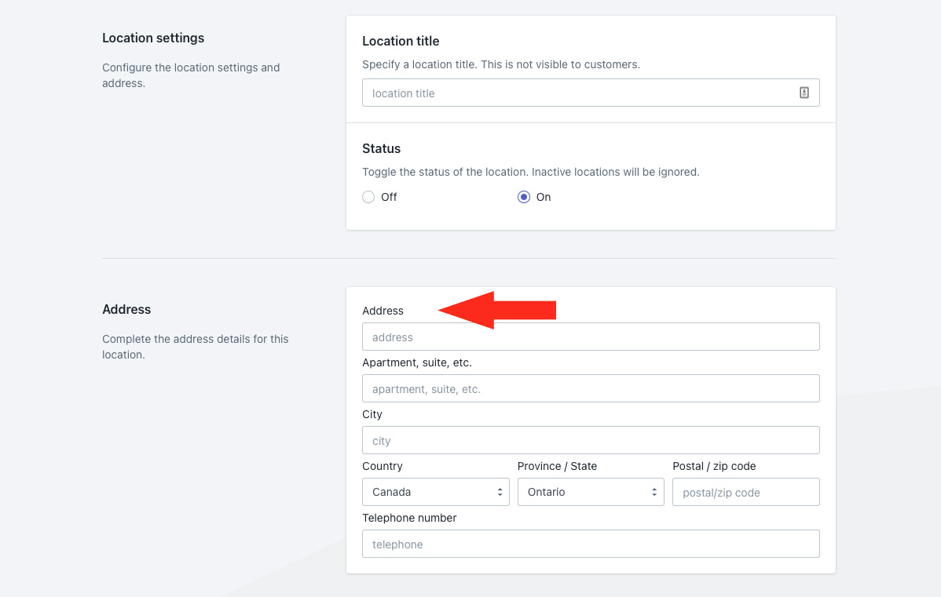Click the autofill icon in location title field
Image resolution: width=941 pixels, height=597 pixels.
pyautogui.click(x=804, y=93)
